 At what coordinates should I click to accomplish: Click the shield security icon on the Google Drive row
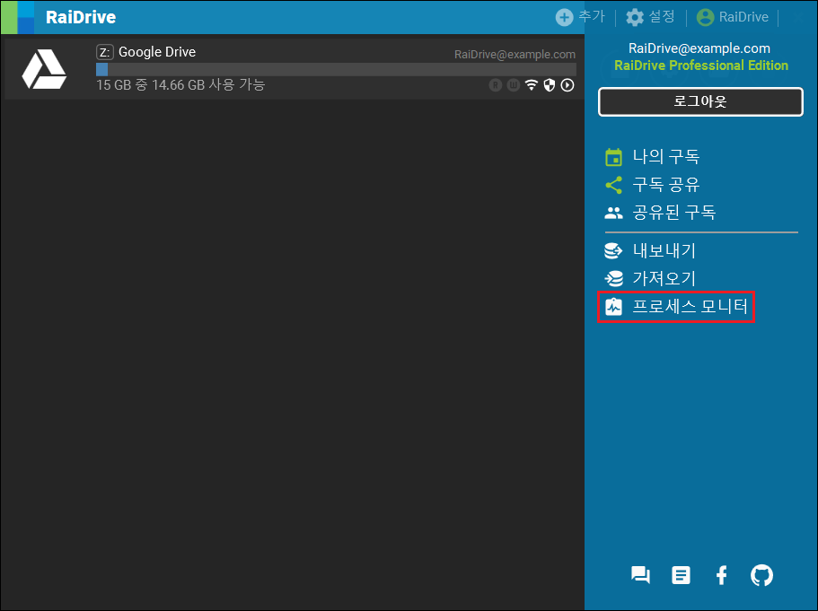pyautogui.click(x=549, y=85)
